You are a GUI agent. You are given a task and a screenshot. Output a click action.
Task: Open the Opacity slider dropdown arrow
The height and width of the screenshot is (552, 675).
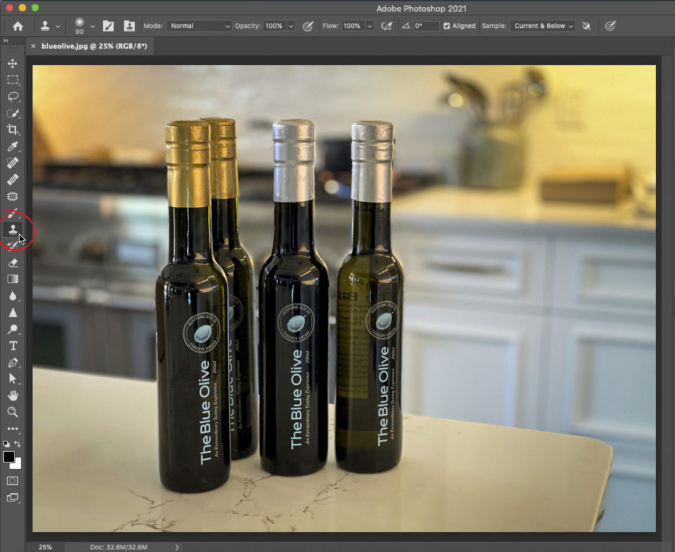pos(291,26)
